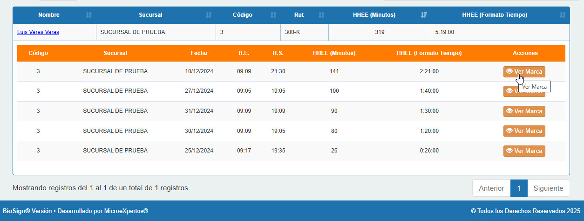Sort by Nombre column arrows
This screenshot has height=221, width=584.
click(89, 15)
